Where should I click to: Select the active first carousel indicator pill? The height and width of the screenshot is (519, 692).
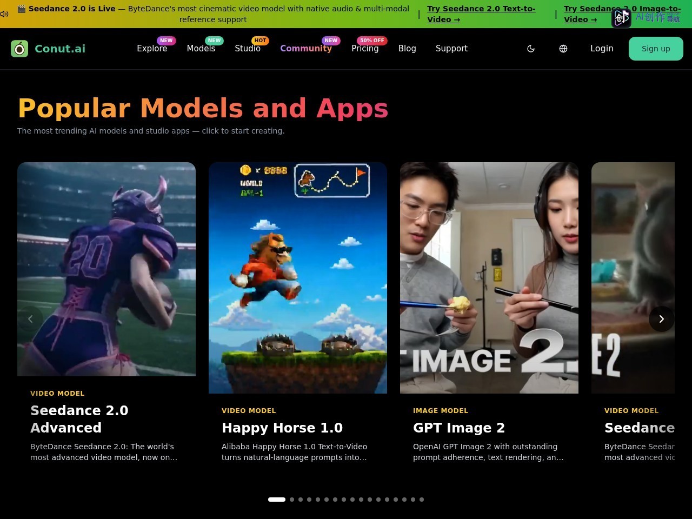click(277, 500)
